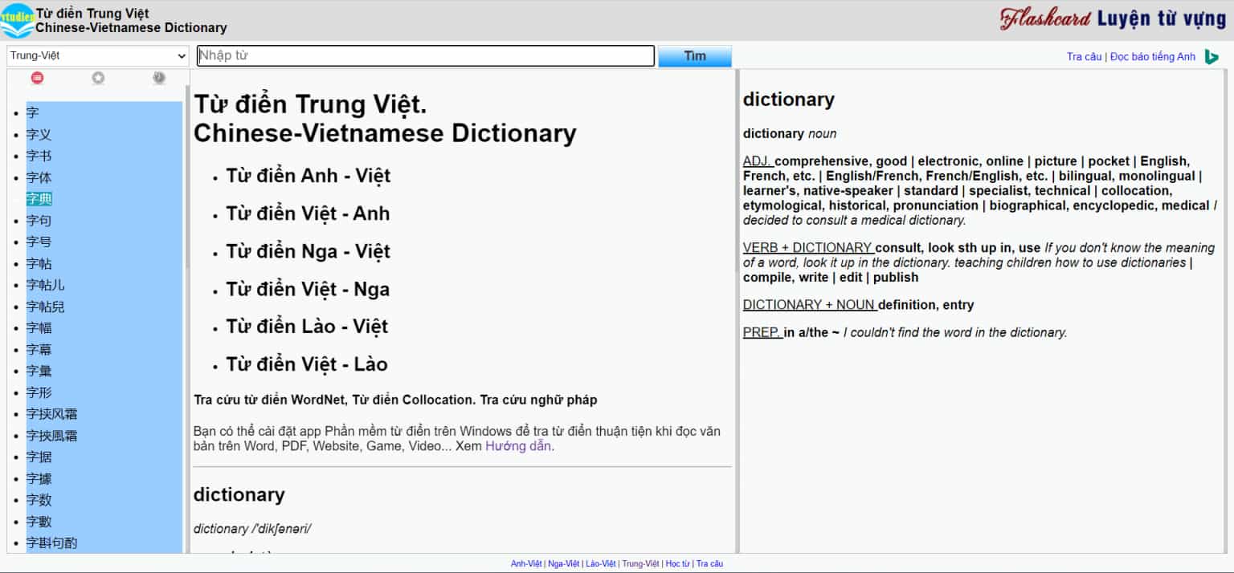Select the highlighted word 字典

[x=39, y=199]
